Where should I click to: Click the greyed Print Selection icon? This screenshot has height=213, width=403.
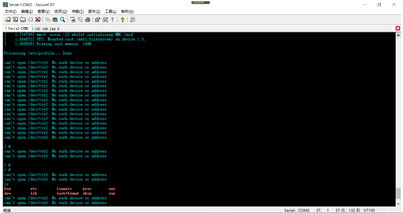click(x=80, y=20)
